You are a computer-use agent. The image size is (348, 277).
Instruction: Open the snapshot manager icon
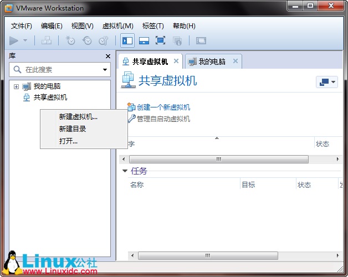[x=104, y=40]
